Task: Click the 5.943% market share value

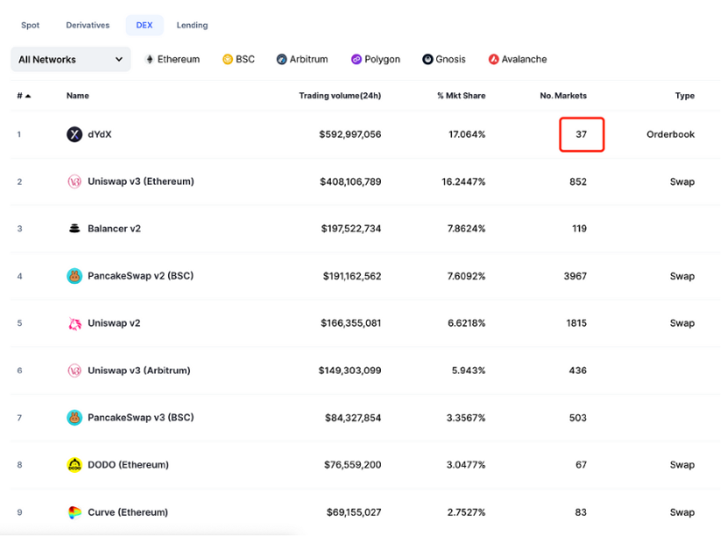Action: (469, 370)
